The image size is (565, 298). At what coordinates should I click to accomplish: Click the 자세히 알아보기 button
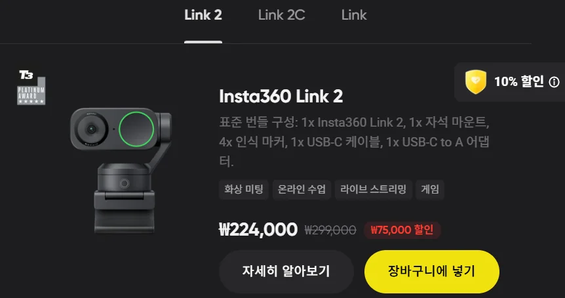[286, 271]
